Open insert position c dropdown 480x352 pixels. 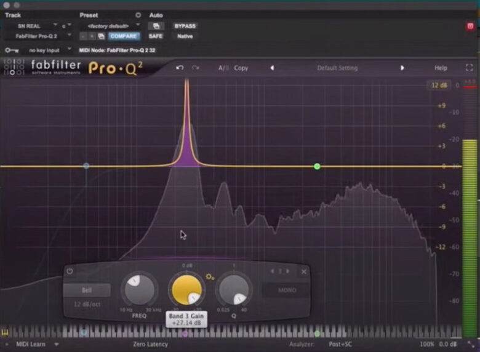(66, 26)
